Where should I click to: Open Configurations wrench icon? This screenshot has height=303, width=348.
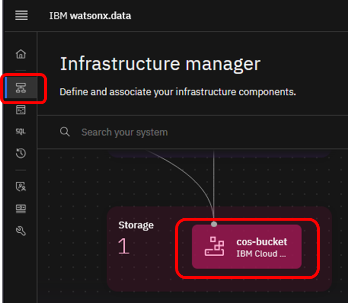point(21,231)
